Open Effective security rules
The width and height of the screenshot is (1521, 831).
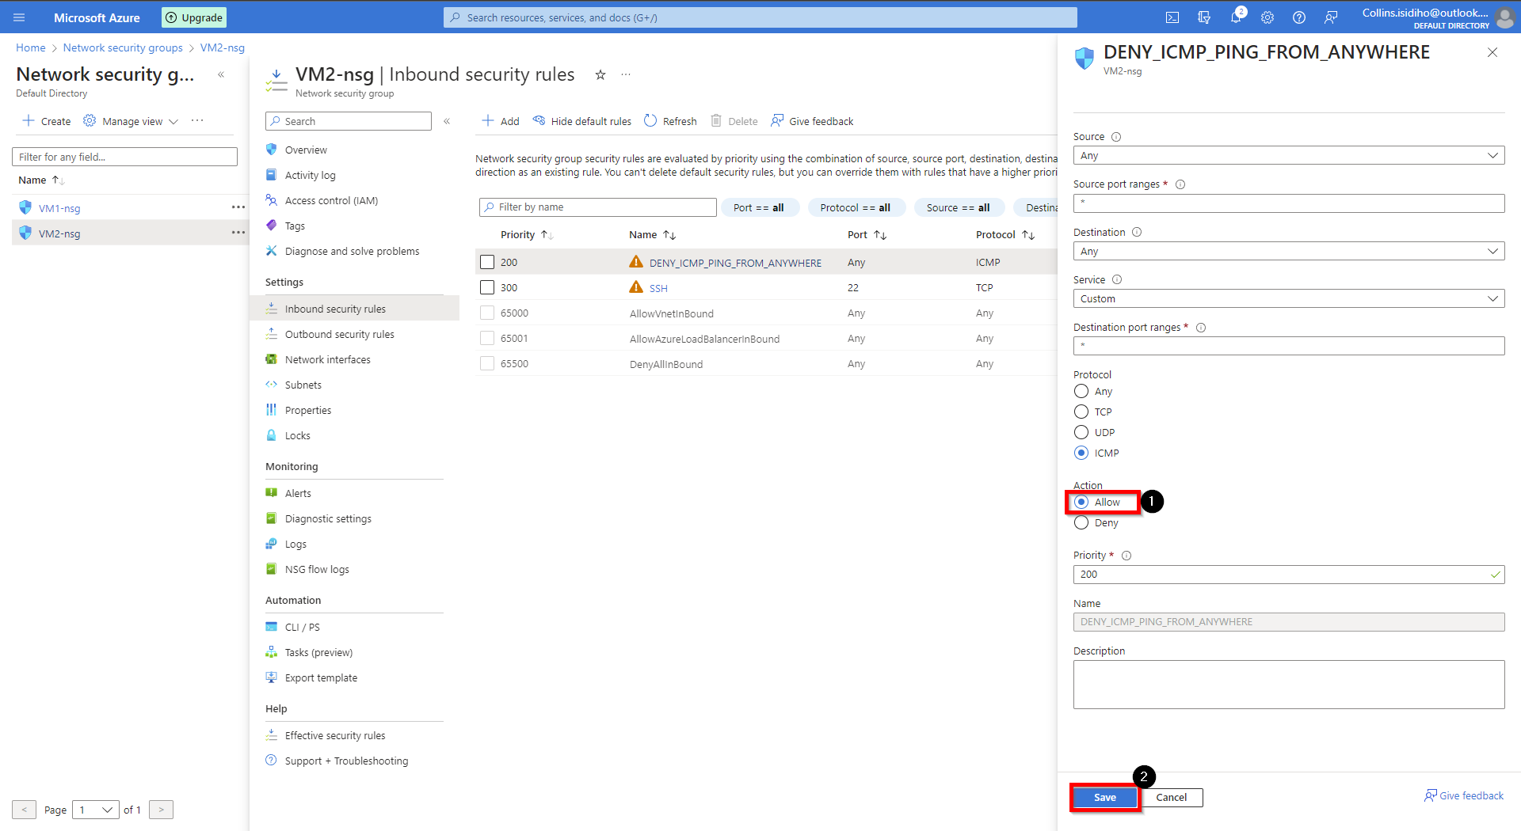click(334, 735)
